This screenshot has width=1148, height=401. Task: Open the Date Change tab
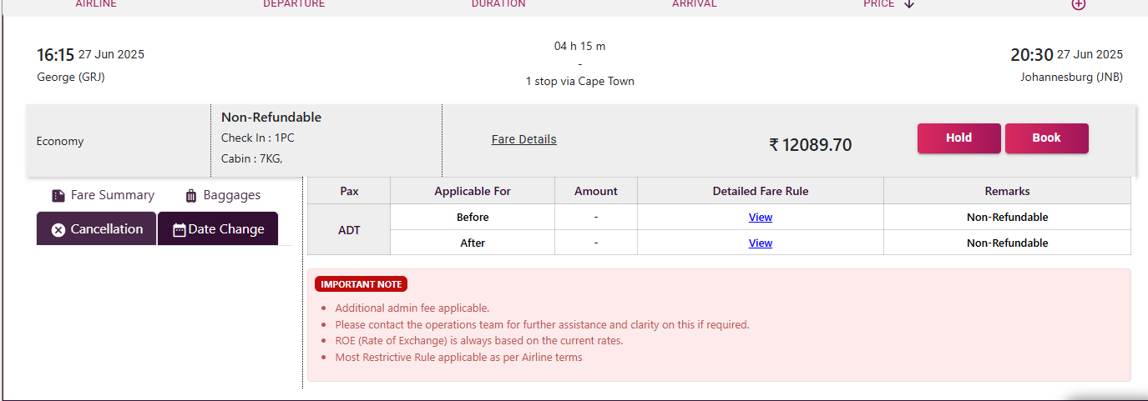coord(218,229)
